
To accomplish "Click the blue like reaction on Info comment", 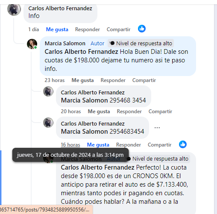I will click(142, 29).
